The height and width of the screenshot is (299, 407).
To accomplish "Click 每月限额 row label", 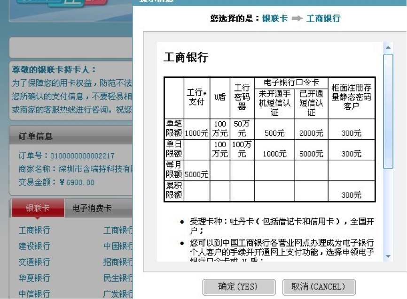I will (174, 170).
